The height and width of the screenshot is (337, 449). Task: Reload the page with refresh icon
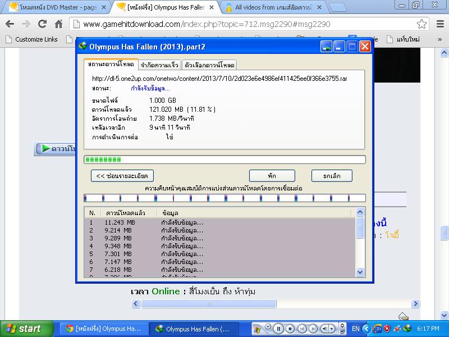(x=43, y=24)
